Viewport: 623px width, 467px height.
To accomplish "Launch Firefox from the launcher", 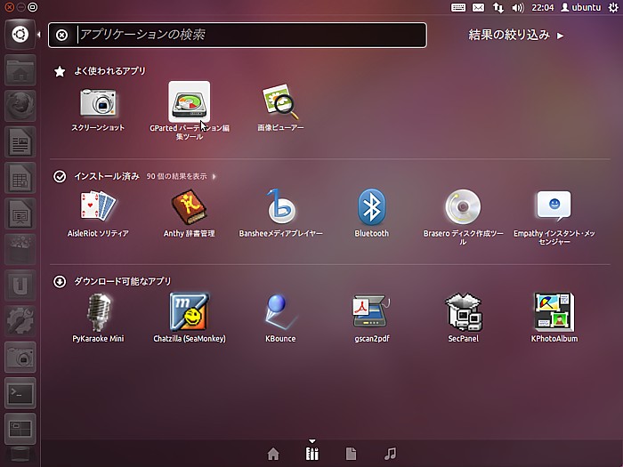I will 20,106.
